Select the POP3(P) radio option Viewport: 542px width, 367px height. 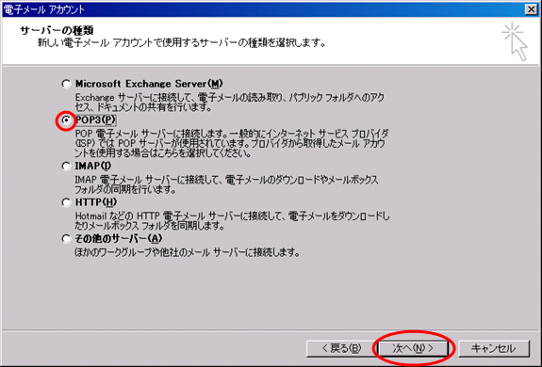66,120
